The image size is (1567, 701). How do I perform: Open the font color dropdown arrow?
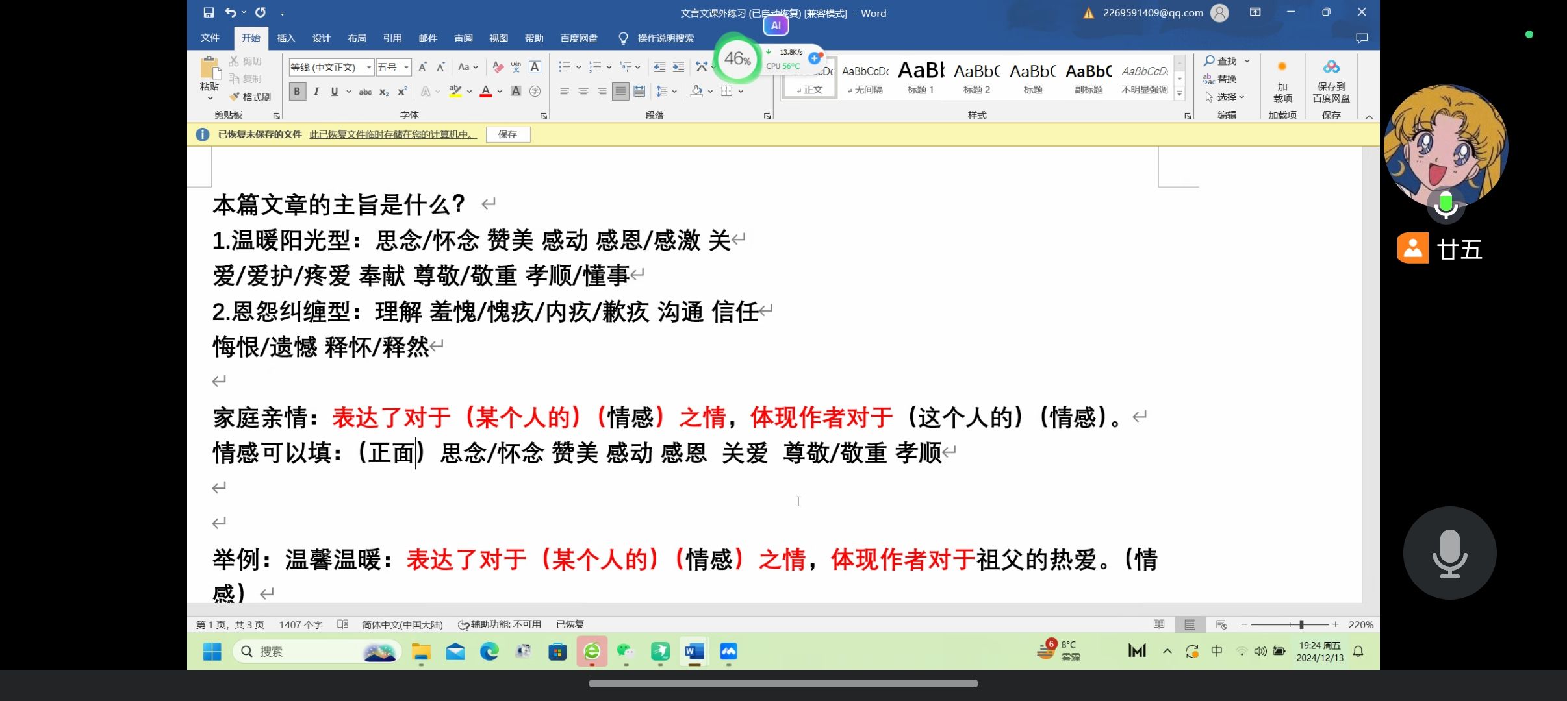pos(500,92)
